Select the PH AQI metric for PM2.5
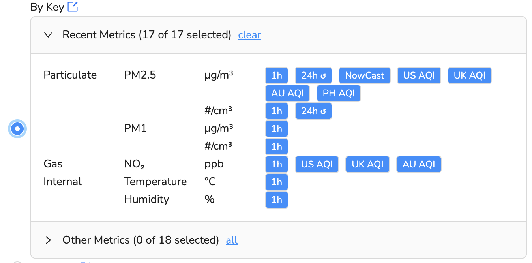Screen dimensions: 532x263 (x=339, y=93)
